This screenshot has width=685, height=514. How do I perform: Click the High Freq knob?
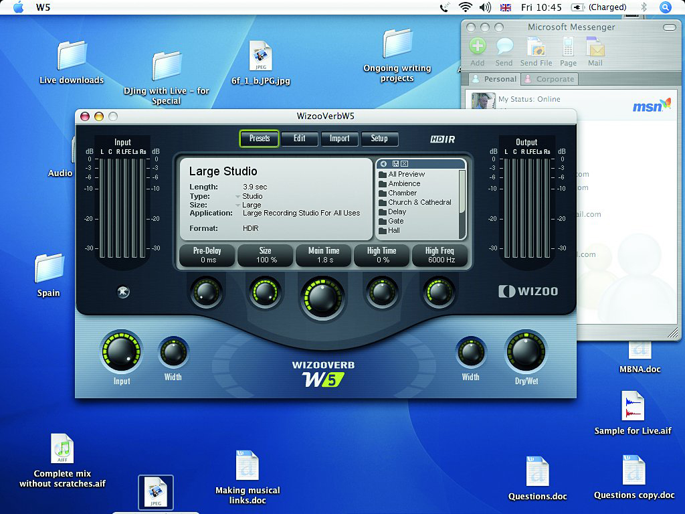click(x=439, y=292)
